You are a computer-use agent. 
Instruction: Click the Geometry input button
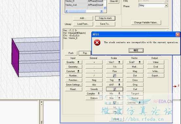click(74, 67)
